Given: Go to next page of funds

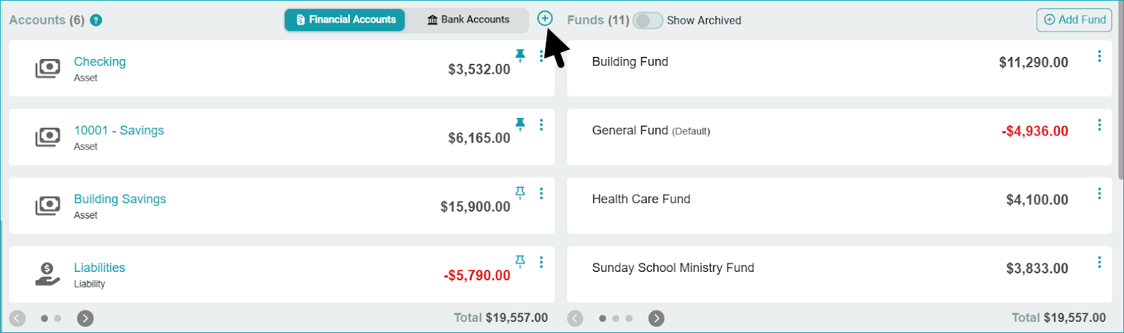Looking at the screenshot, I should pos(656,318).
